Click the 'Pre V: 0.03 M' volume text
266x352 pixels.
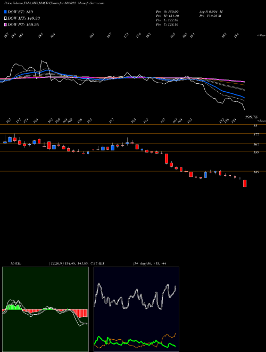[x=210, y=16]
